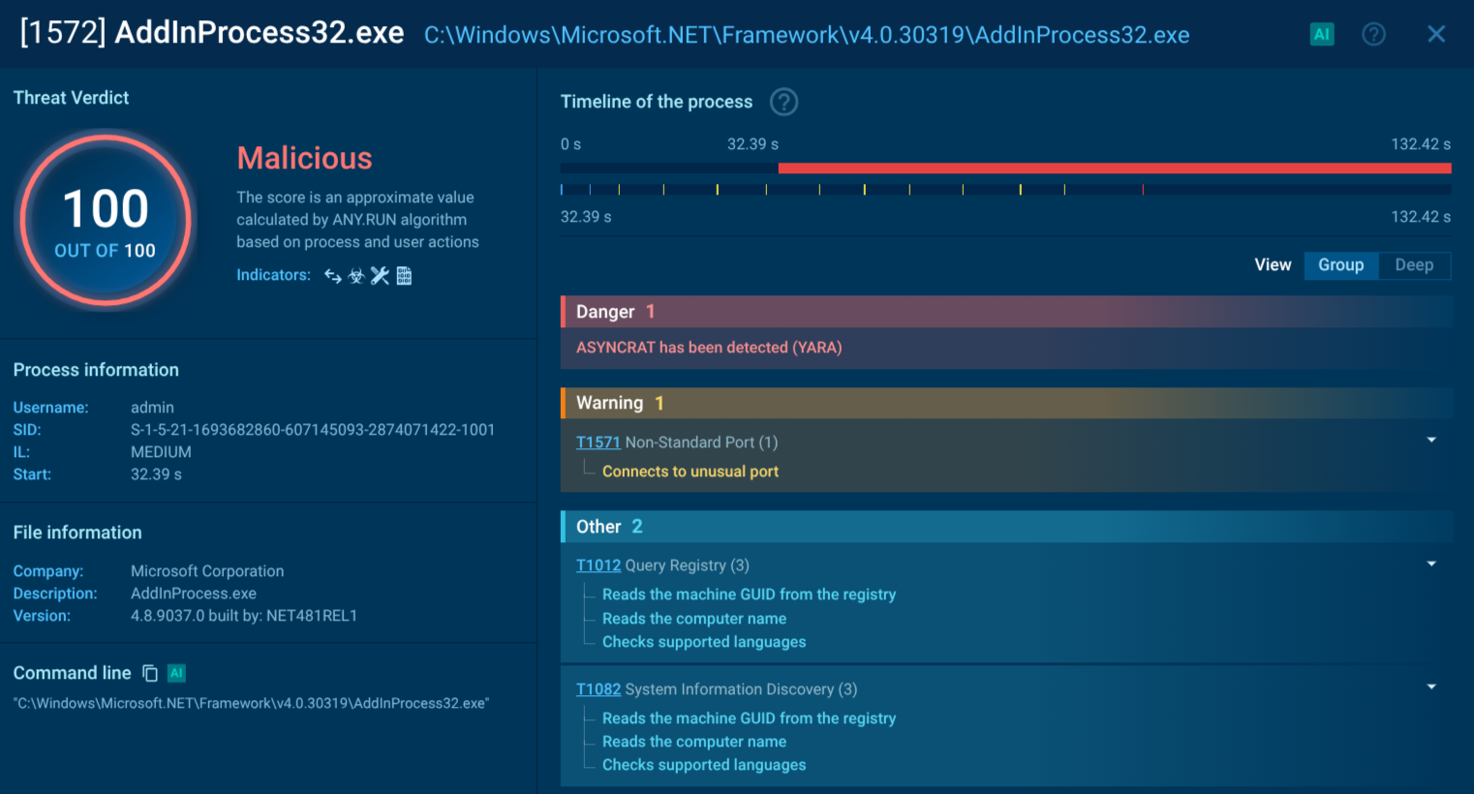
Task: Click the AI icon beside Command line
Action: point(175,672)
